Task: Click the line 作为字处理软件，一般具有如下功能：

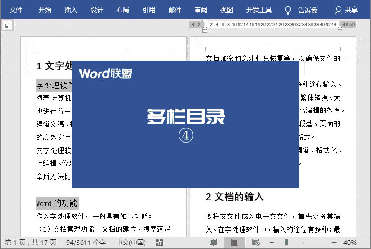Action: pyautogui.click(x=94, y=216)
